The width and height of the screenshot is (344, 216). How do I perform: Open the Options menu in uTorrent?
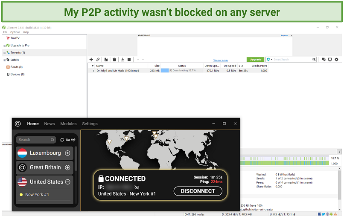(15, 32)
